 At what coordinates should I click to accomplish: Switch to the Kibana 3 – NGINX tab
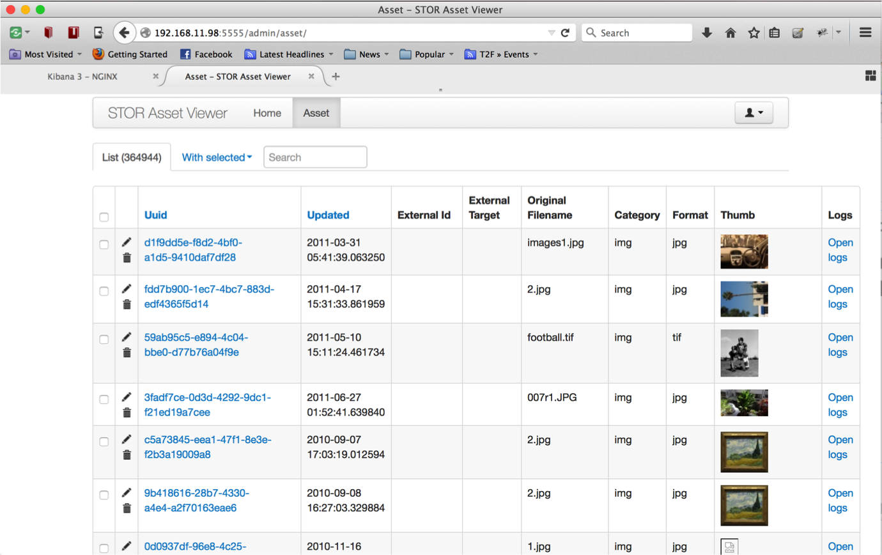point(82,76)
